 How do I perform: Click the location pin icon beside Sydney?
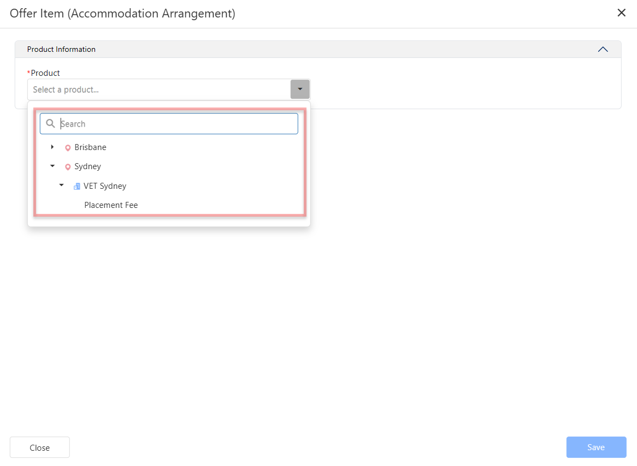click(x=68, y=167)
